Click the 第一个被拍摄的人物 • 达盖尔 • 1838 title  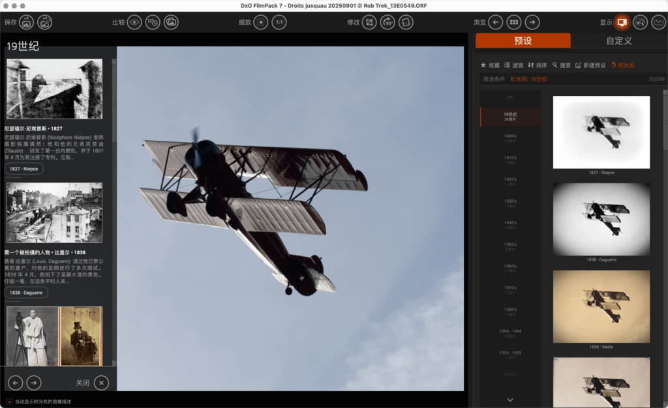tap(45, 252)
